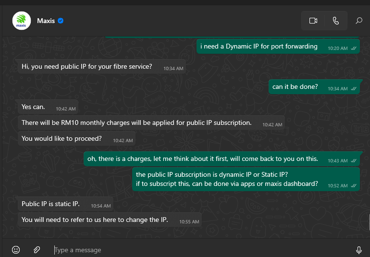Open the emoji picker
Image resolution: width=370 pixels, height=257 pixels.
16,250
